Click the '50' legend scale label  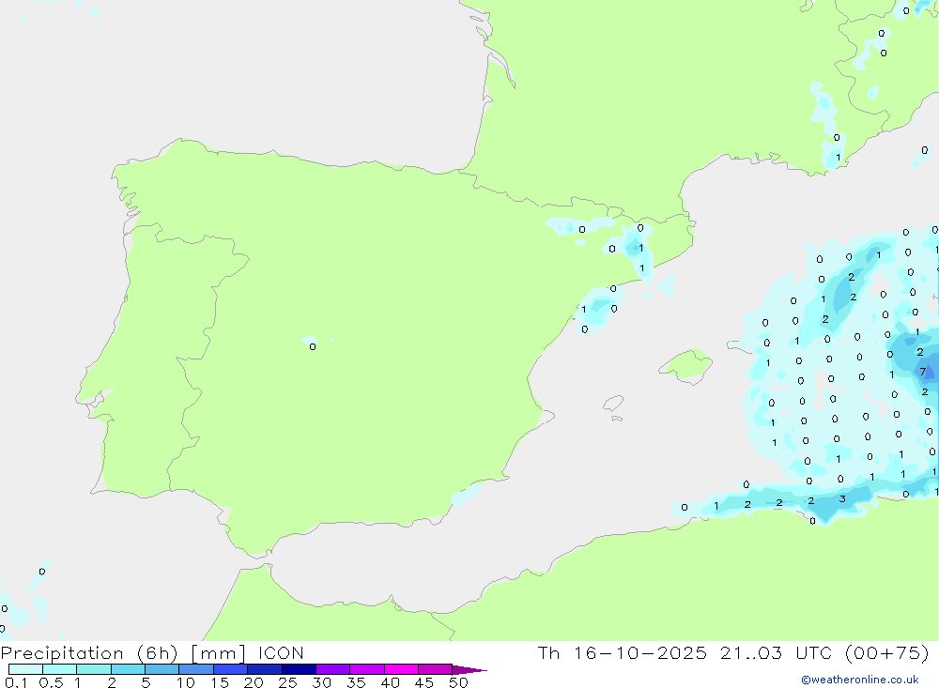tap(458, 682)
